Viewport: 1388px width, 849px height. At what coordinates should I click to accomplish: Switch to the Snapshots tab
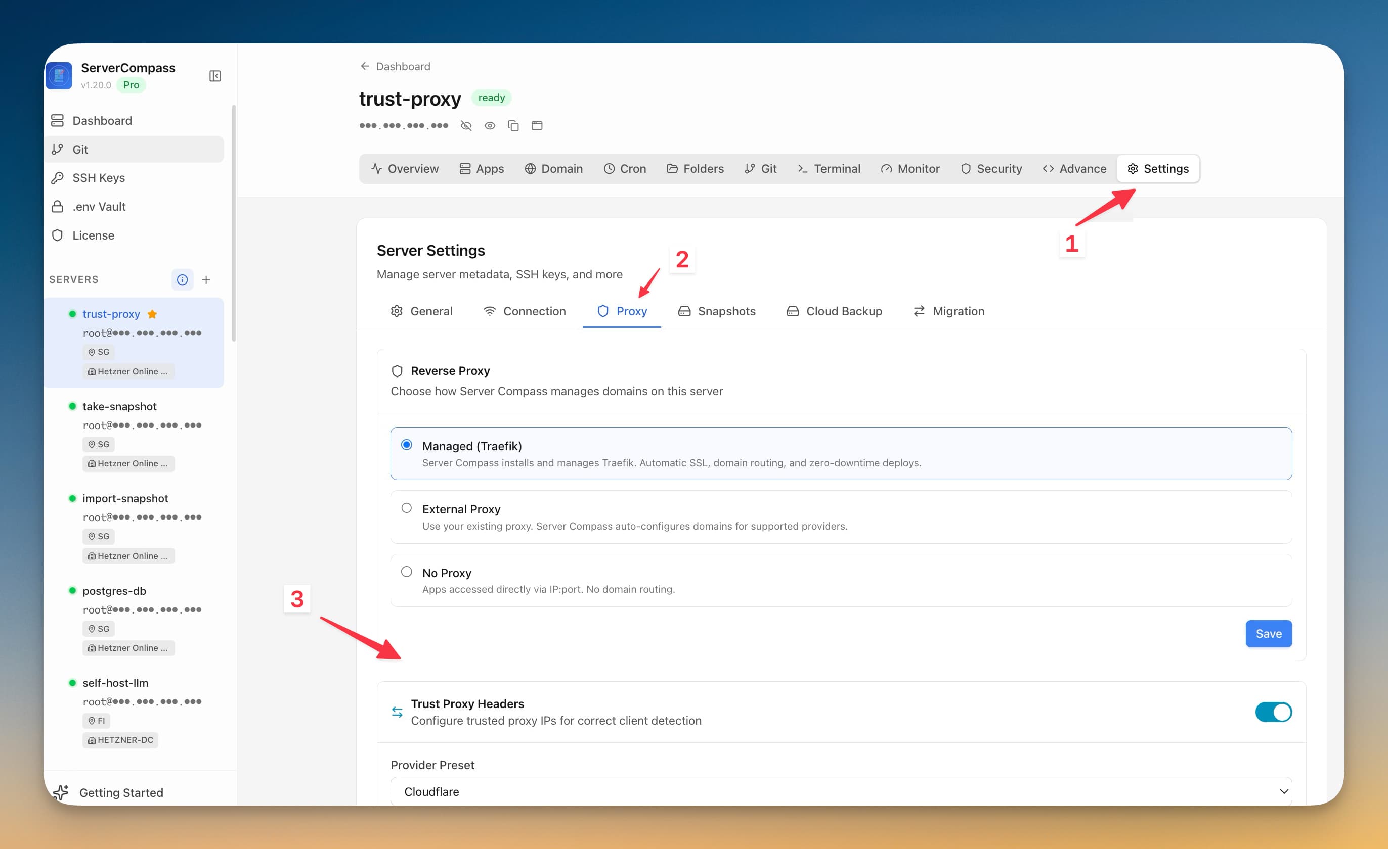coord(717,311)
